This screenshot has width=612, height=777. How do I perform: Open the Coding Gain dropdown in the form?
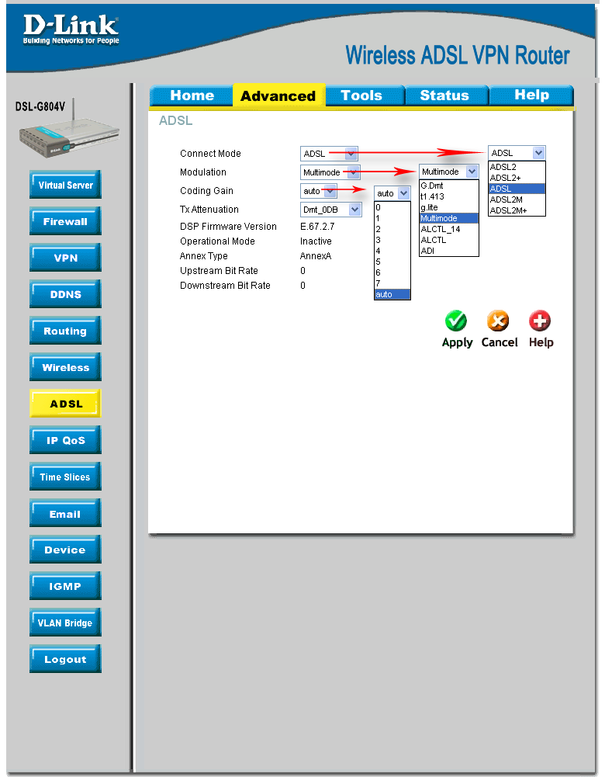(x=318, y=191)
